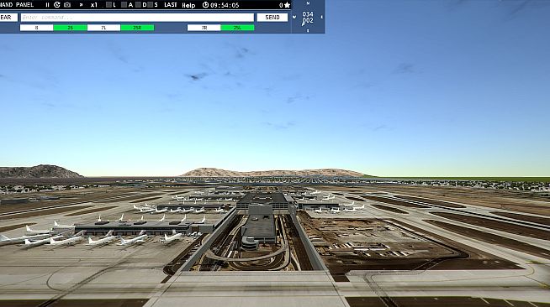550x307 pixels.
Task: Click the LAST command button
Action: pos(171,5)
